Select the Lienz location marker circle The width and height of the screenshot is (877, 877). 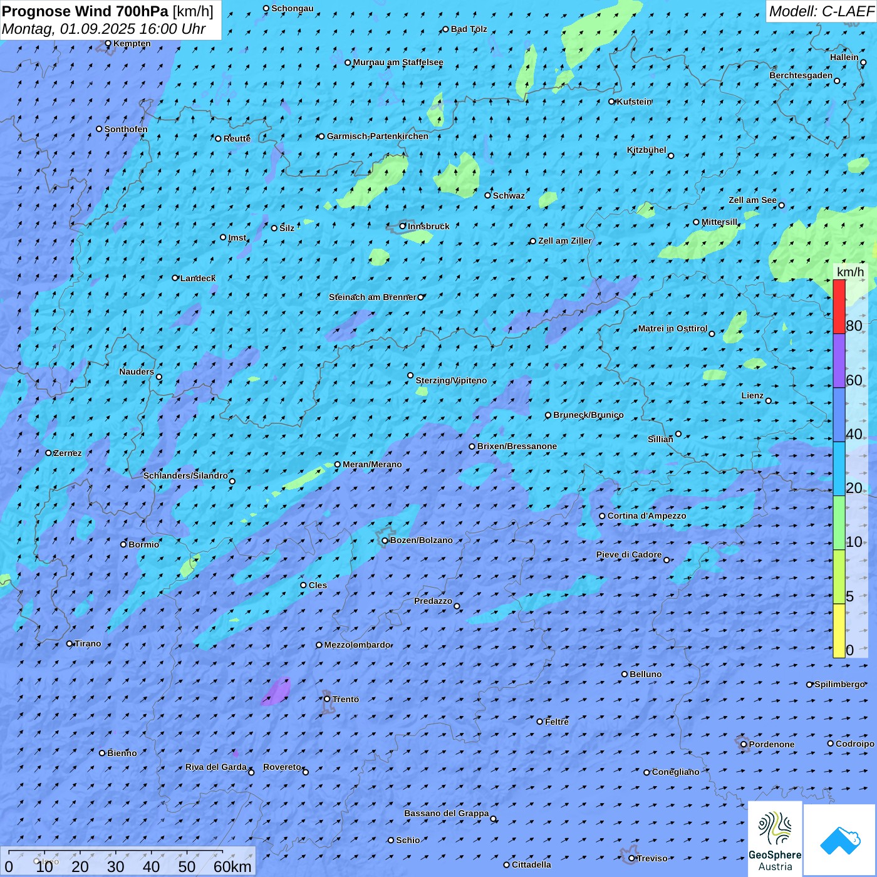(769, 401)
